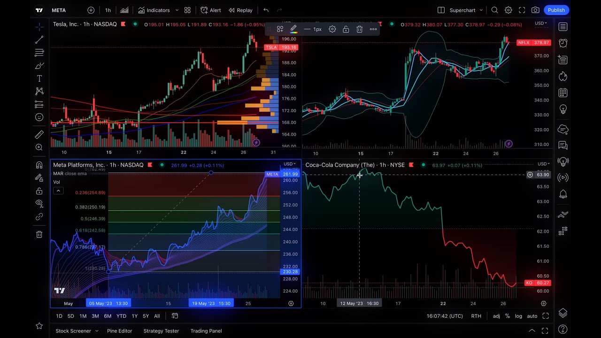Select the All date range
This screenshot has width=601, height=338.
tap(157, 316)
